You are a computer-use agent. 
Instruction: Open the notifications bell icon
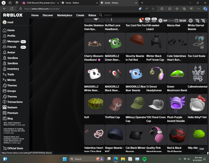(141, 20)
